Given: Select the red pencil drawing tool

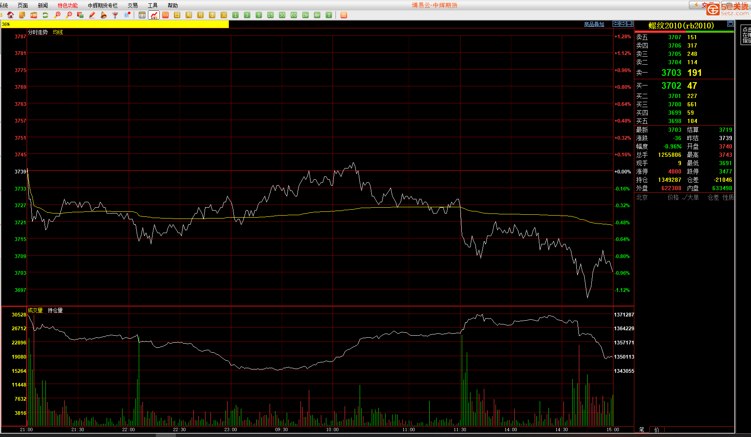Looking at the screenshot, I should (x=92, y=15).
